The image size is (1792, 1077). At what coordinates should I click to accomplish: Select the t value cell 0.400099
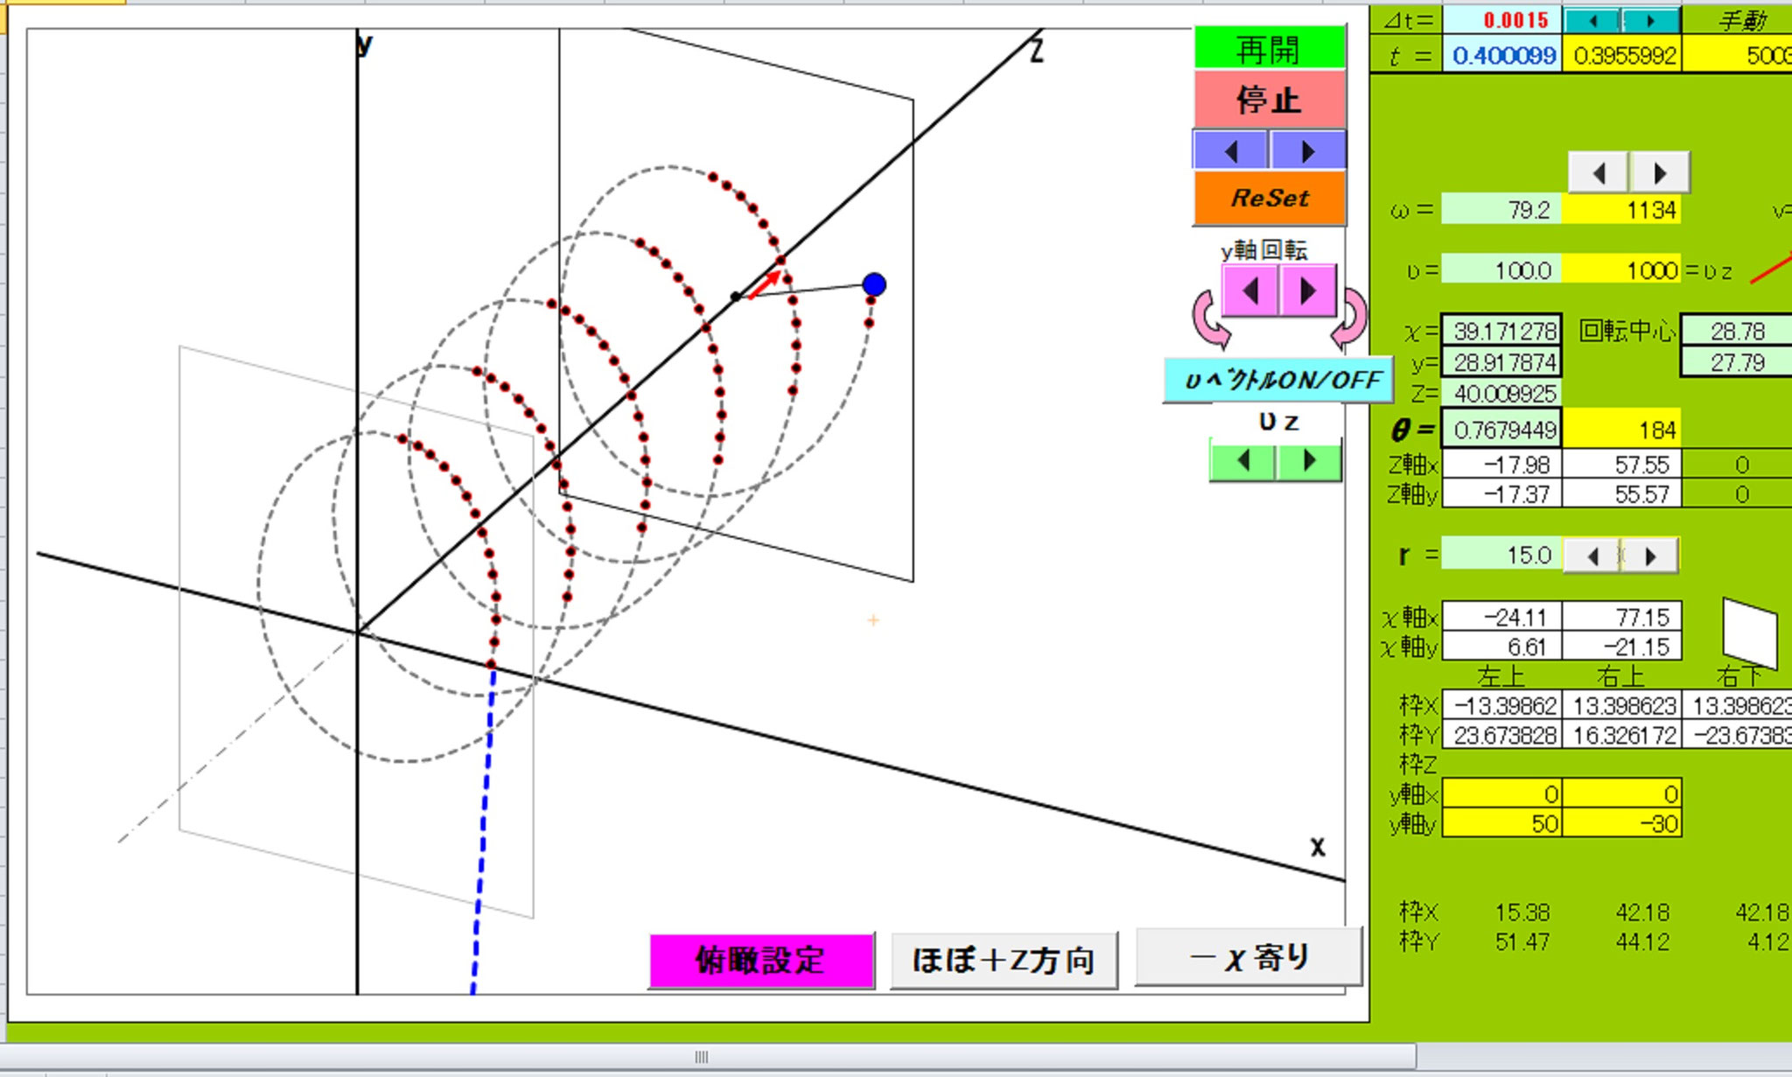[1501, 56]
